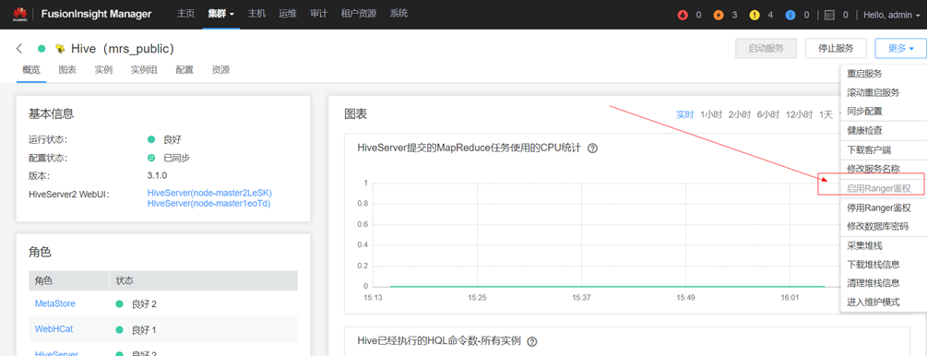
Task: Select the 12小时 chart time range
Action: click(x=800, y=114)
